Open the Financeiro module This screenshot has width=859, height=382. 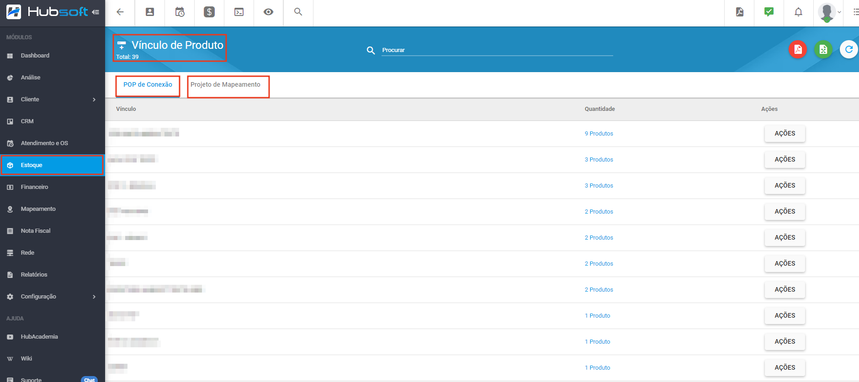[53, 187]
